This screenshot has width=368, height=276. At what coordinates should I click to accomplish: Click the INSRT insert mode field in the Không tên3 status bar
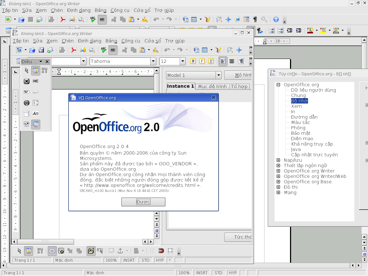[129, 260]
